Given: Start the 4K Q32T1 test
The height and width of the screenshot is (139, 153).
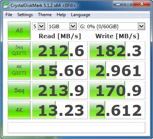Looking at the screenshot, I should click(x=19, y=70).
